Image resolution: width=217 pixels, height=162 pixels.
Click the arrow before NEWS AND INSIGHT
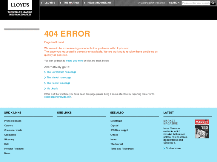tap(85, 3)
